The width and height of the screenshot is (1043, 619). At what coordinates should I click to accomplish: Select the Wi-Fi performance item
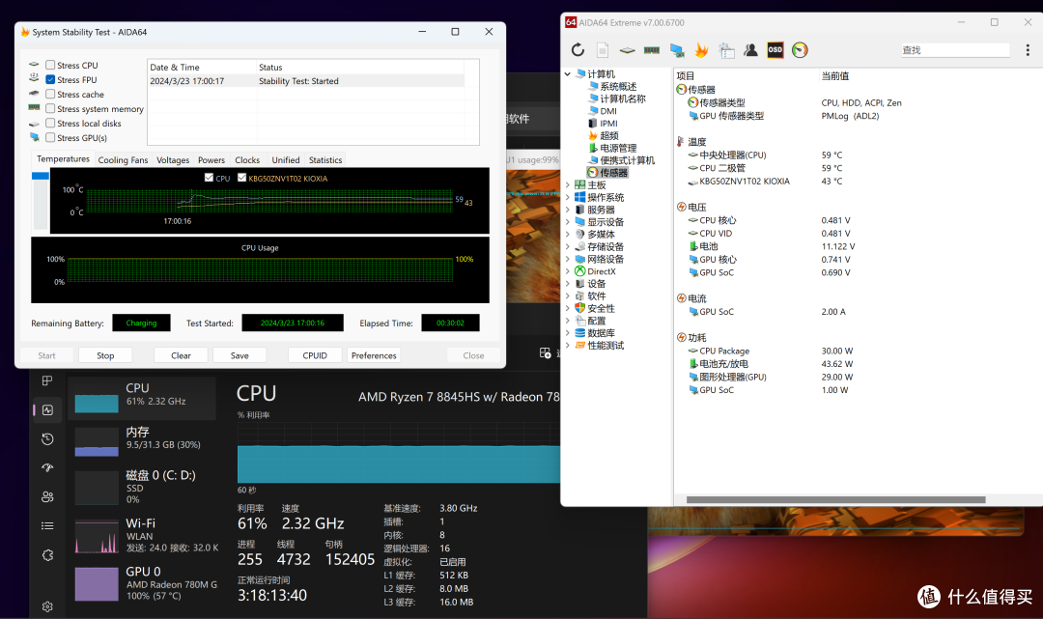pos(142,535)
